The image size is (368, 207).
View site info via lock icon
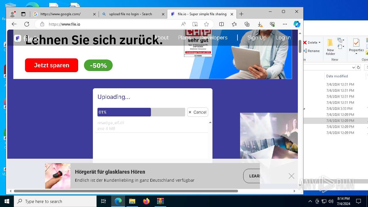click(42, 24)
